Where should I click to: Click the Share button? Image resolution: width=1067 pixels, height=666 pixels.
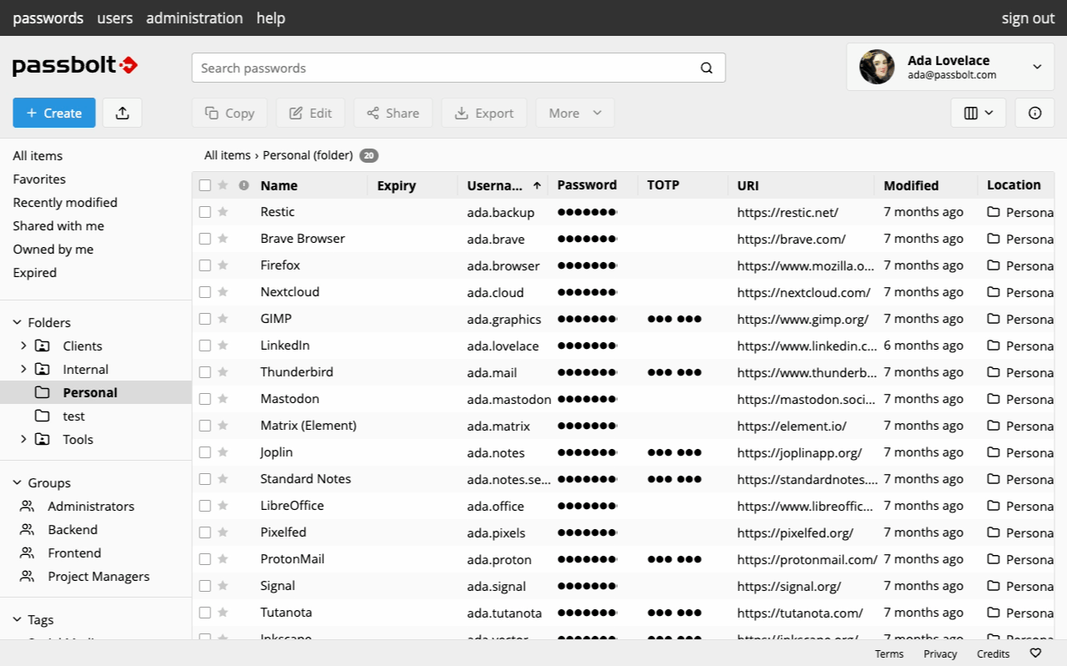392,113
